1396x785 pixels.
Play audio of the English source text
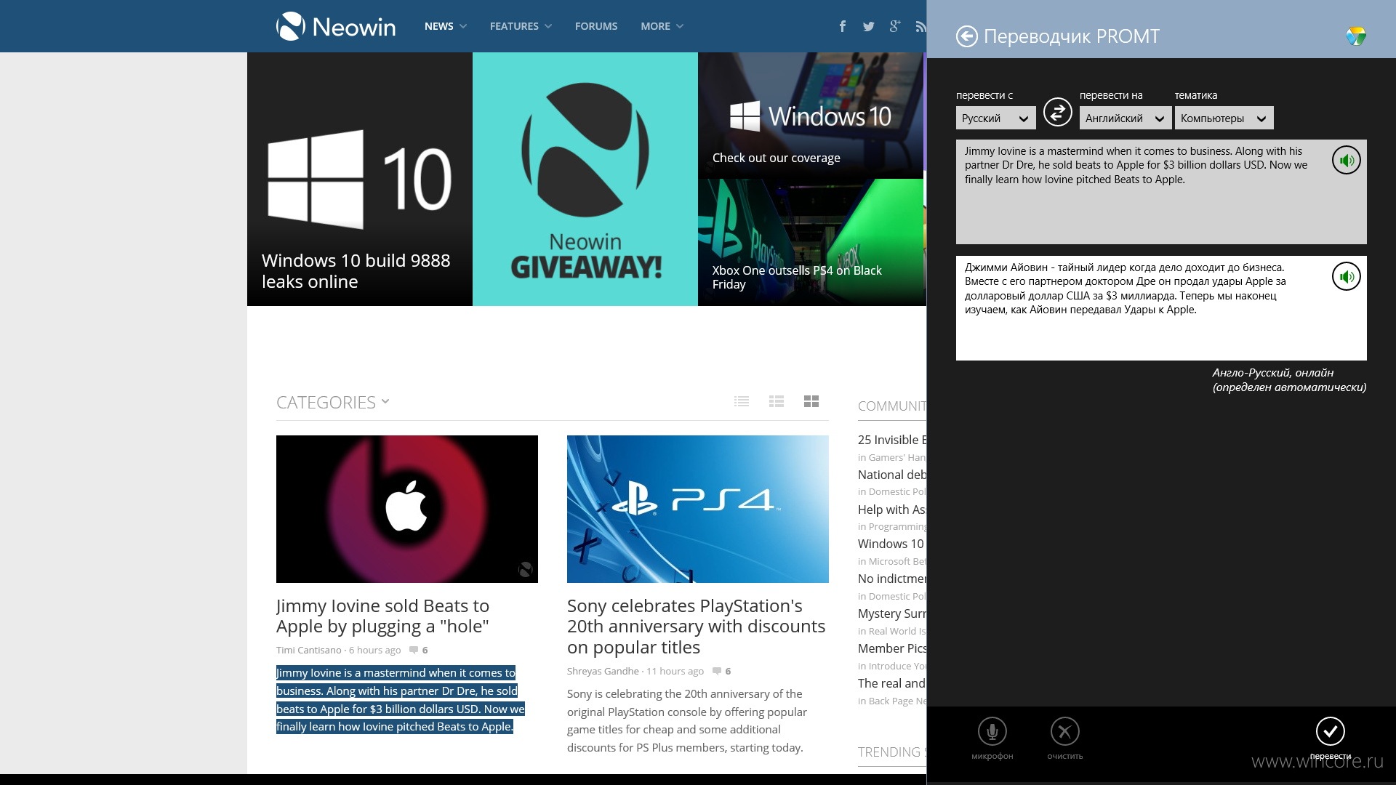click(1346, 161)
